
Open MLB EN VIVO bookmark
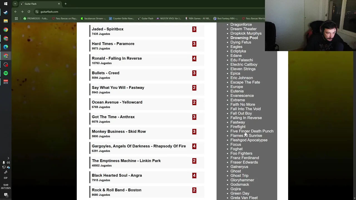click(169, 19)
